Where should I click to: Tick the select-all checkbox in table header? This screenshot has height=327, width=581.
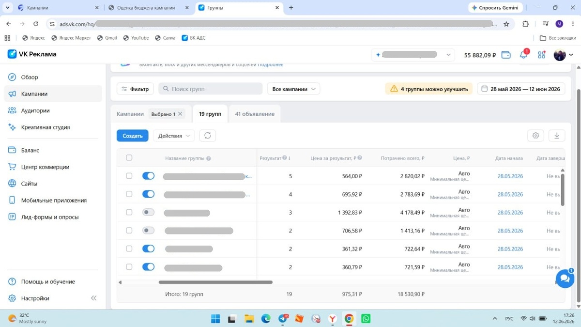[x=129, y=158]
